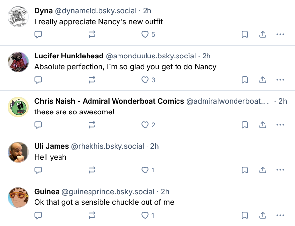Bookmark Dyna's post
295x226 pixels.
point(244,34)
